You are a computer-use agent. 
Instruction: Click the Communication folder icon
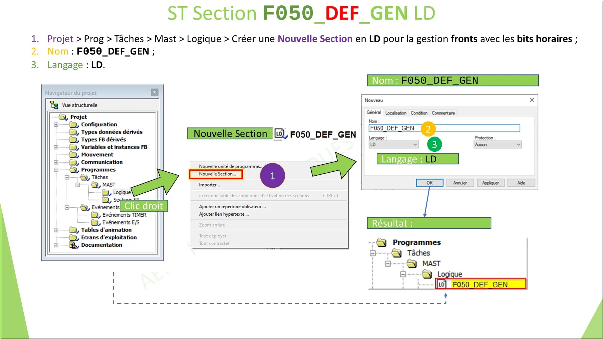[74, 162]
